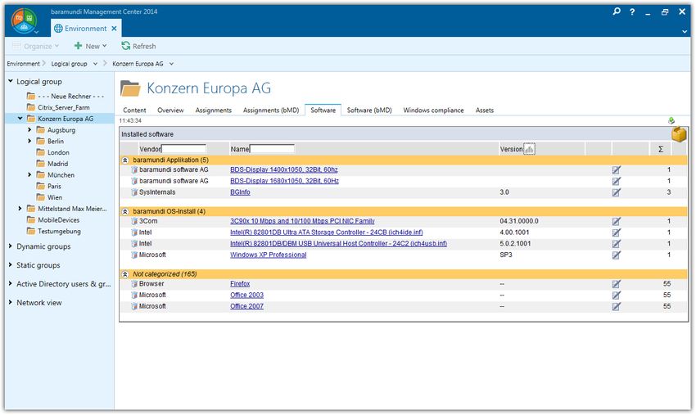Select the Neue Rechner folder
The image size is (696, 415).
point(66,96)
